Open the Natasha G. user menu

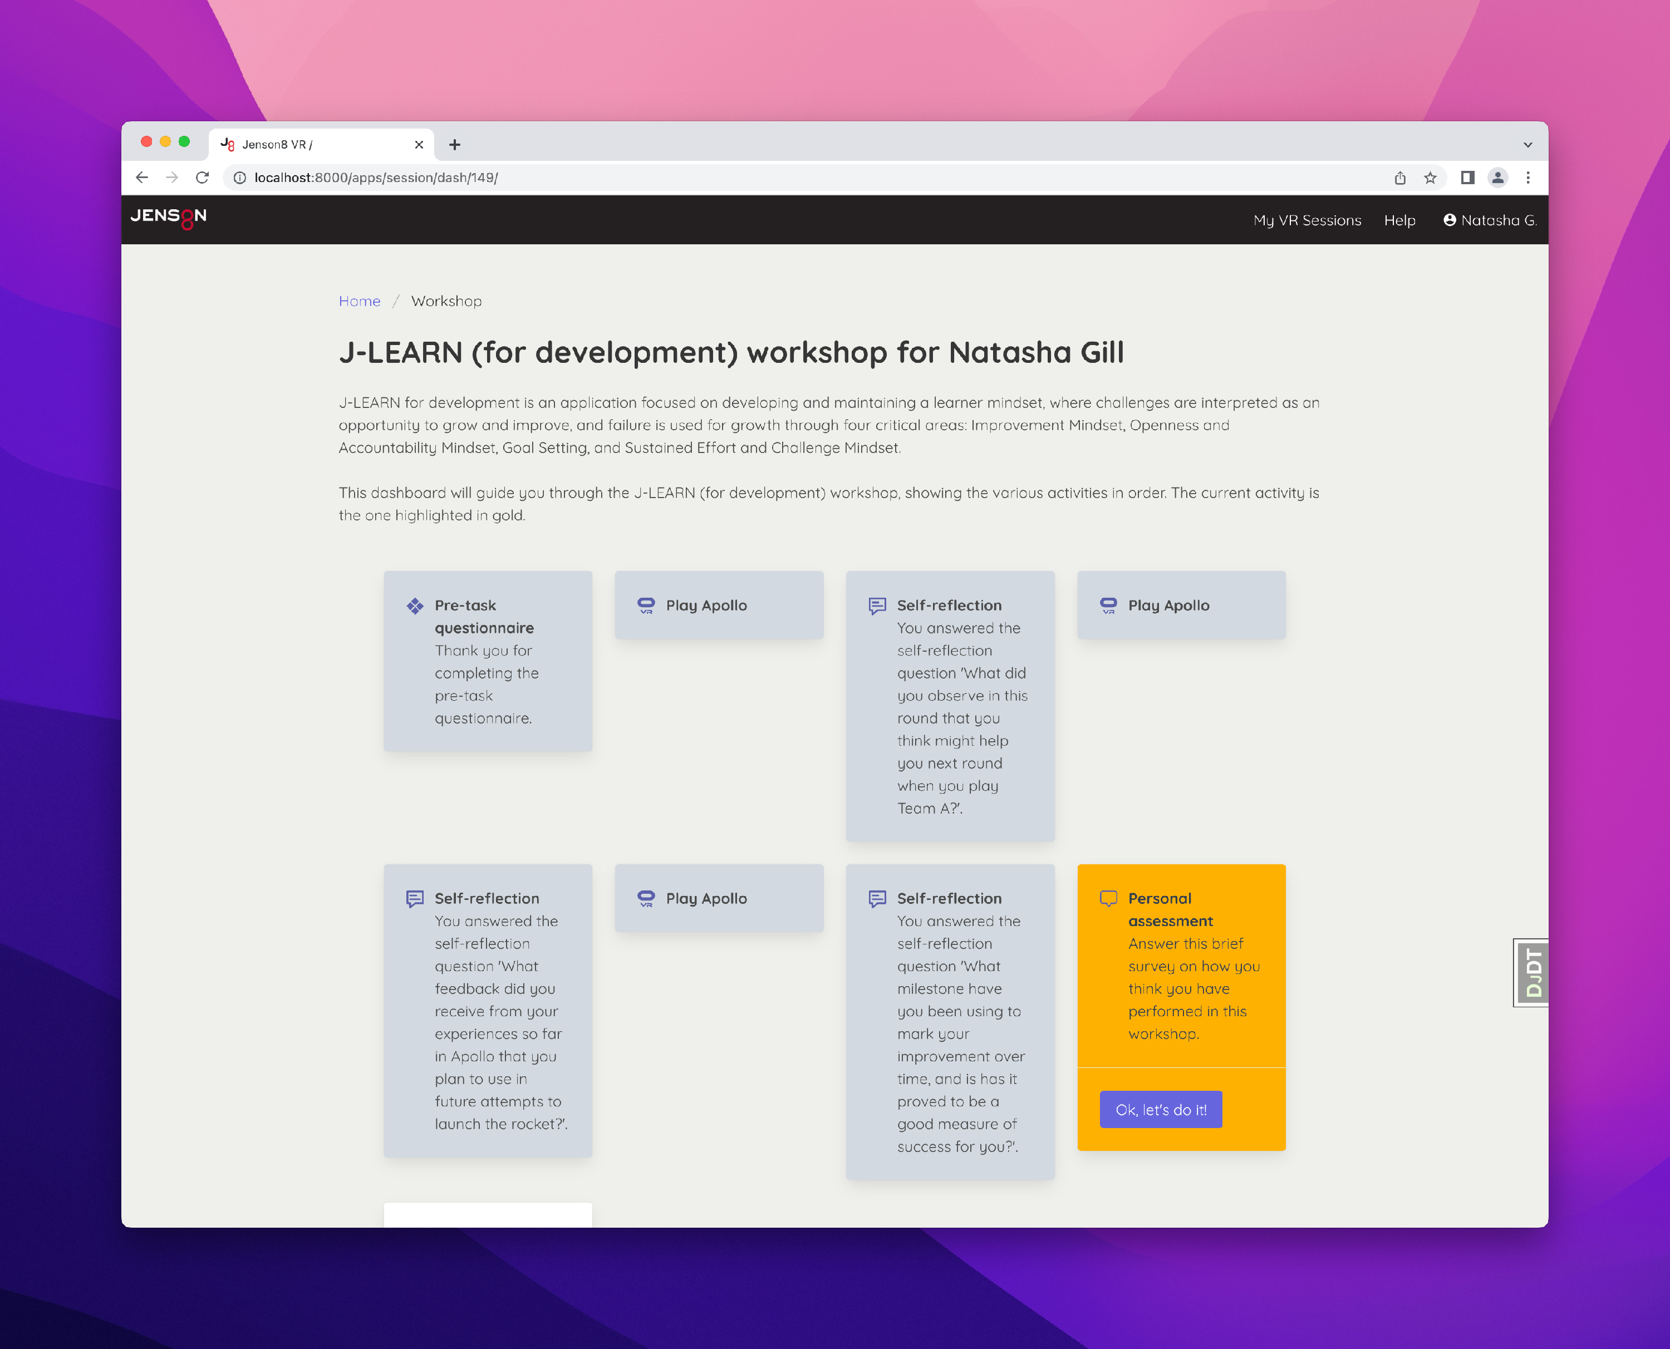1490,221
